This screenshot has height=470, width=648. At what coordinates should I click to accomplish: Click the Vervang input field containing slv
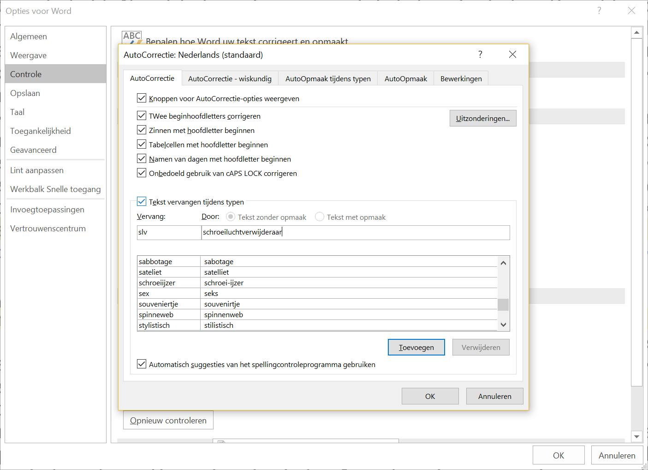pyautogui.click(x=169, y=232)
